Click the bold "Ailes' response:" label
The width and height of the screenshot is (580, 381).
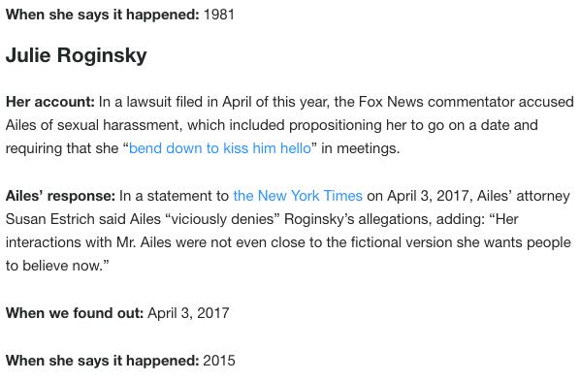(x=61, y=196)
